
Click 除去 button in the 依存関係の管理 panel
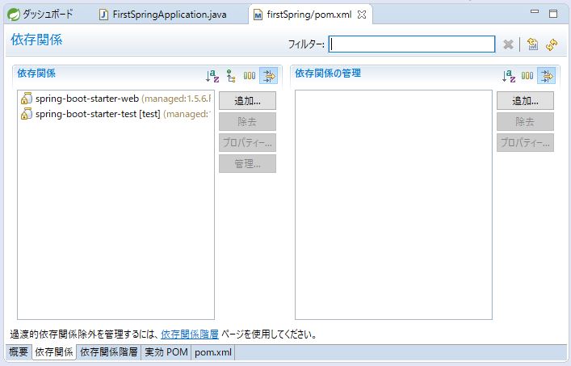point(526,122)
